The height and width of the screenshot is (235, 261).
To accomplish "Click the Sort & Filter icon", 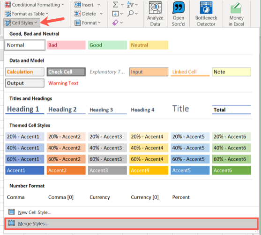I will coord(130,5).
